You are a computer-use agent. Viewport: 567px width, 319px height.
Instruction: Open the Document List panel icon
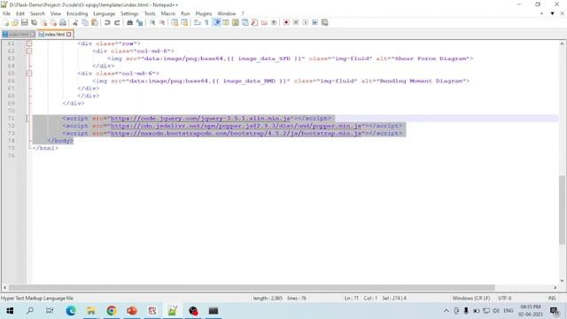(245, 22)
